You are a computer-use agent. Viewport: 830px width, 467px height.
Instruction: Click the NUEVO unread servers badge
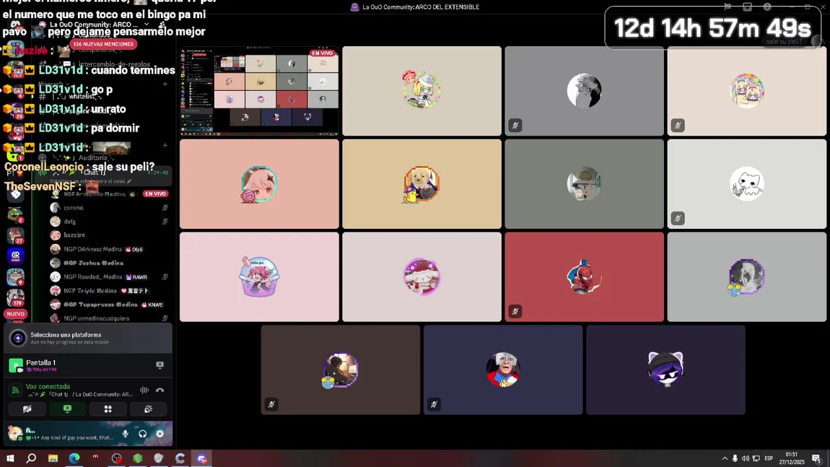tap(16, 314)
